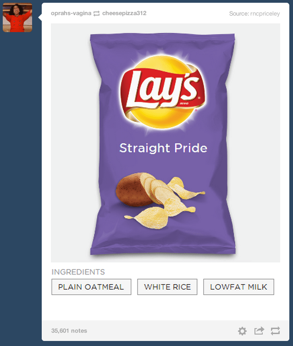Select the LOWFAT MILK ingredient box
The image size is (293, 346).
[x=239, y=287]
